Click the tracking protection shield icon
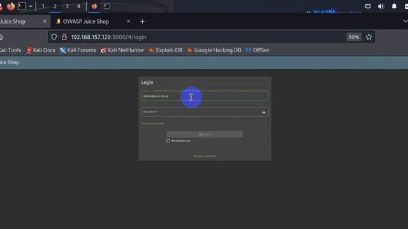This screenshot has width=408, height=229. (54, 37)
